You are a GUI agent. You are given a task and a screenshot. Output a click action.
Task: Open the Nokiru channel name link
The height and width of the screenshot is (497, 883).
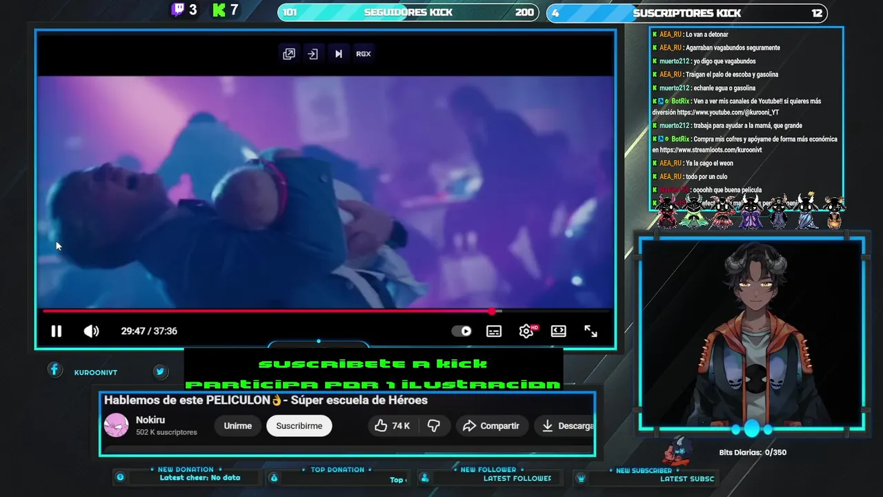point(150,420)
